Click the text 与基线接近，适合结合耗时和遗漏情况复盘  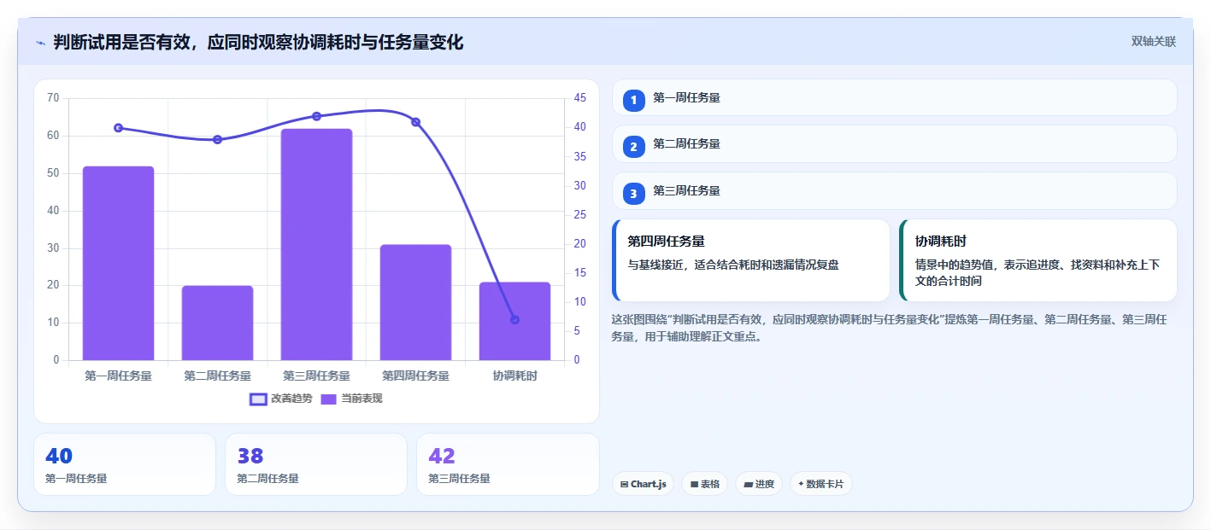[733, 265]
